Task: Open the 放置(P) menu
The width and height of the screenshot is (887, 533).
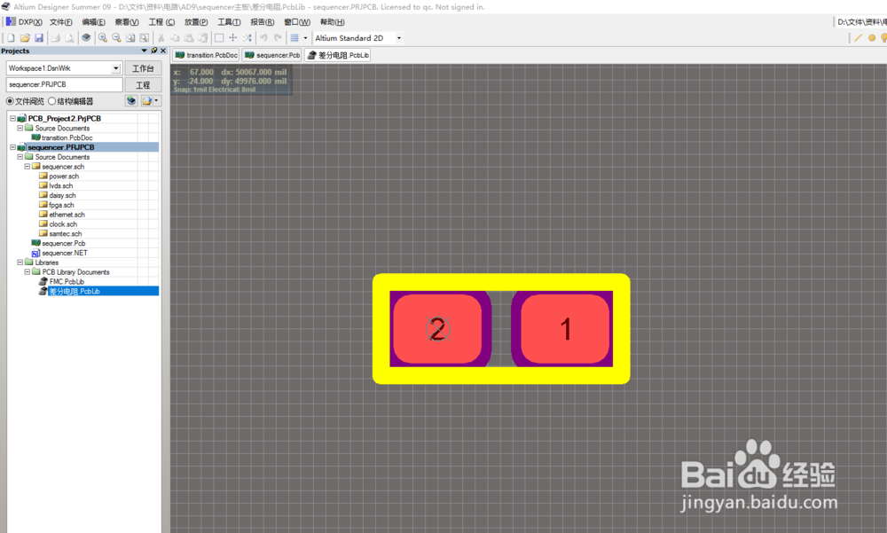Action: click(x=196, y=22)
